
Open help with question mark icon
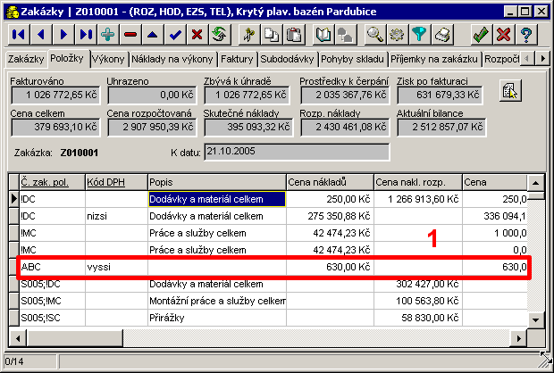(x=527, y=35)
